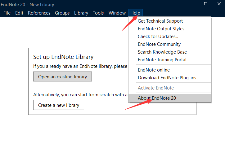Screen dimensions: 225x144
Task: Click Open an existing library button
Action: 62,76
